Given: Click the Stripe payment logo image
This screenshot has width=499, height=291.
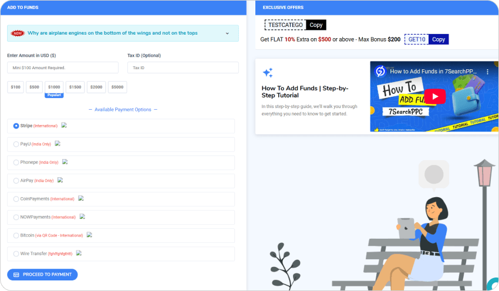Looking at the screenshot, I should click(x=64, y=126).
